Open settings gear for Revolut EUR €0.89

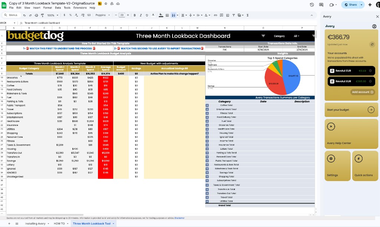(370, 71)
